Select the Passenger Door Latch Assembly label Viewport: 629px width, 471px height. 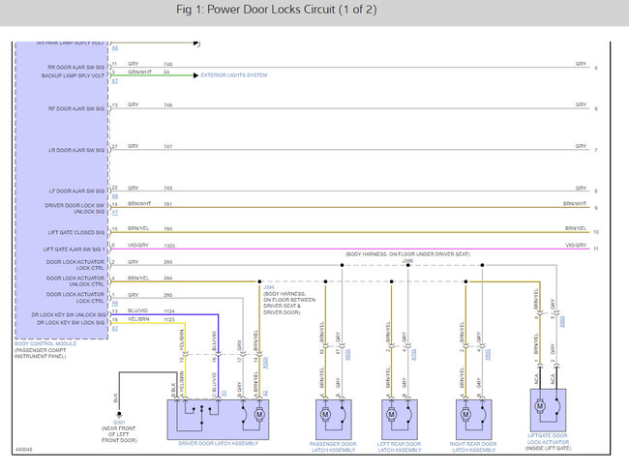335,446
